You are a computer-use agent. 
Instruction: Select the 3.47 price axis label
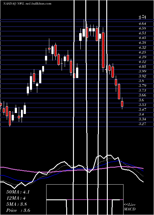[x=142, y=110]
